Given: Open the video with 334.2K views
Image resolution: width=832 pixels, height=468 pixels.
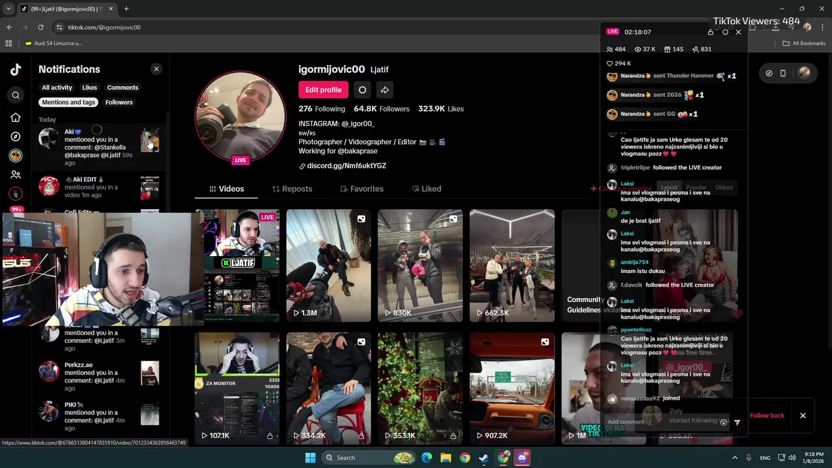Looking at the screenshot, I should [x=329, y=389].
